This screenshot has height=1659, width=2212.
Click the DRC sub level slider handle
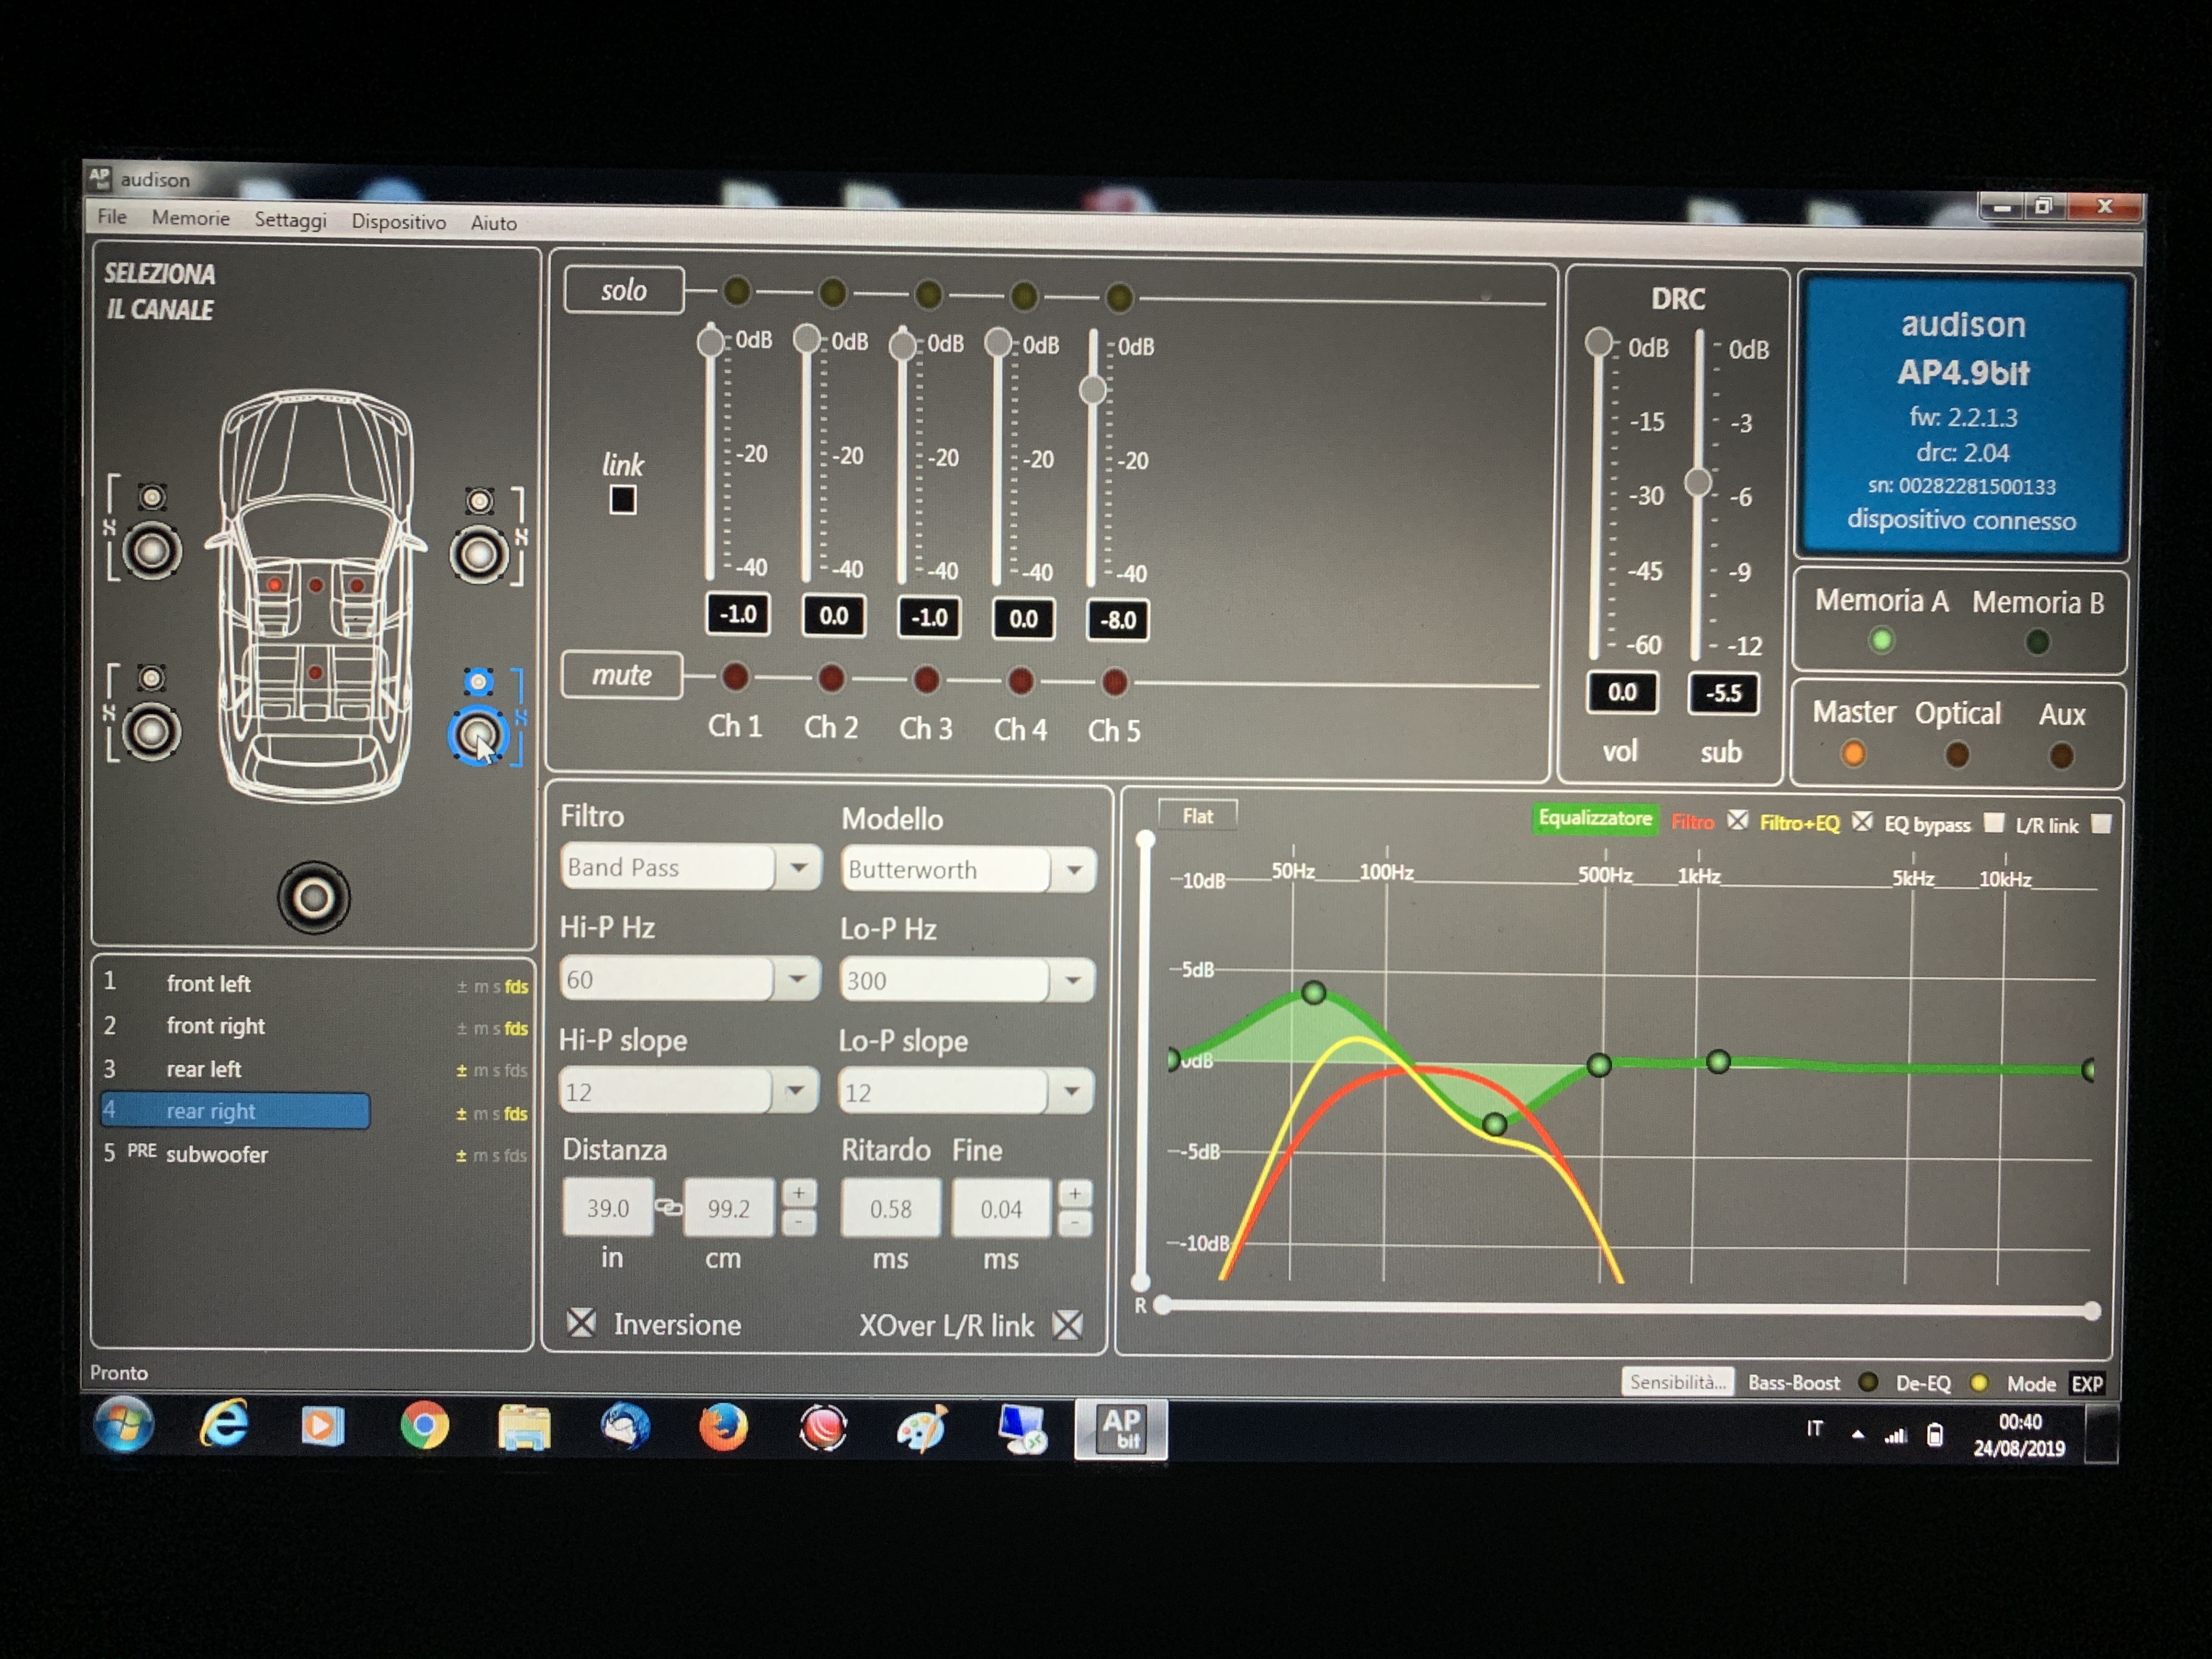point(1698,483)
